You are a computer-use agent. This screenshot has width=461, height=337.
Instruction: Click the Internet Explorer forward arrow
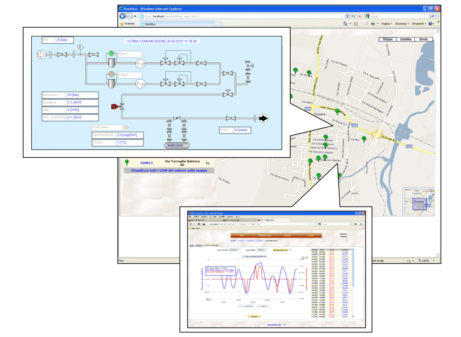[x=129, y=16]
